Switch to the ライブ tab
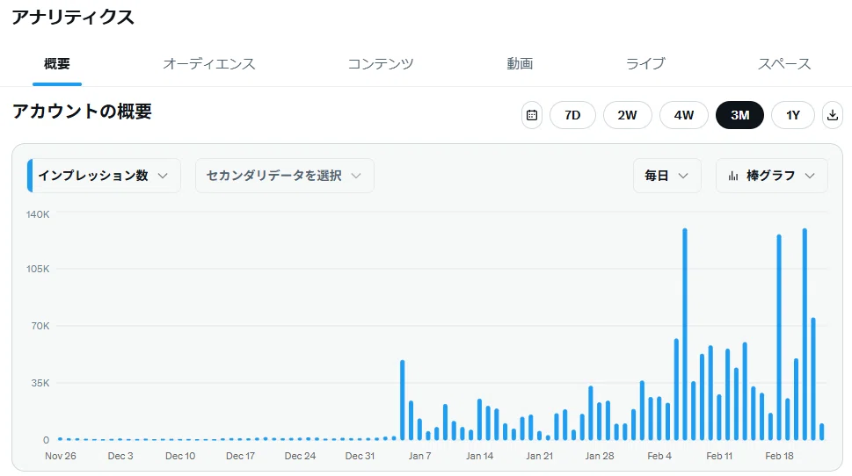The width and height of the screenshot is (852, 476). point(645,64)
